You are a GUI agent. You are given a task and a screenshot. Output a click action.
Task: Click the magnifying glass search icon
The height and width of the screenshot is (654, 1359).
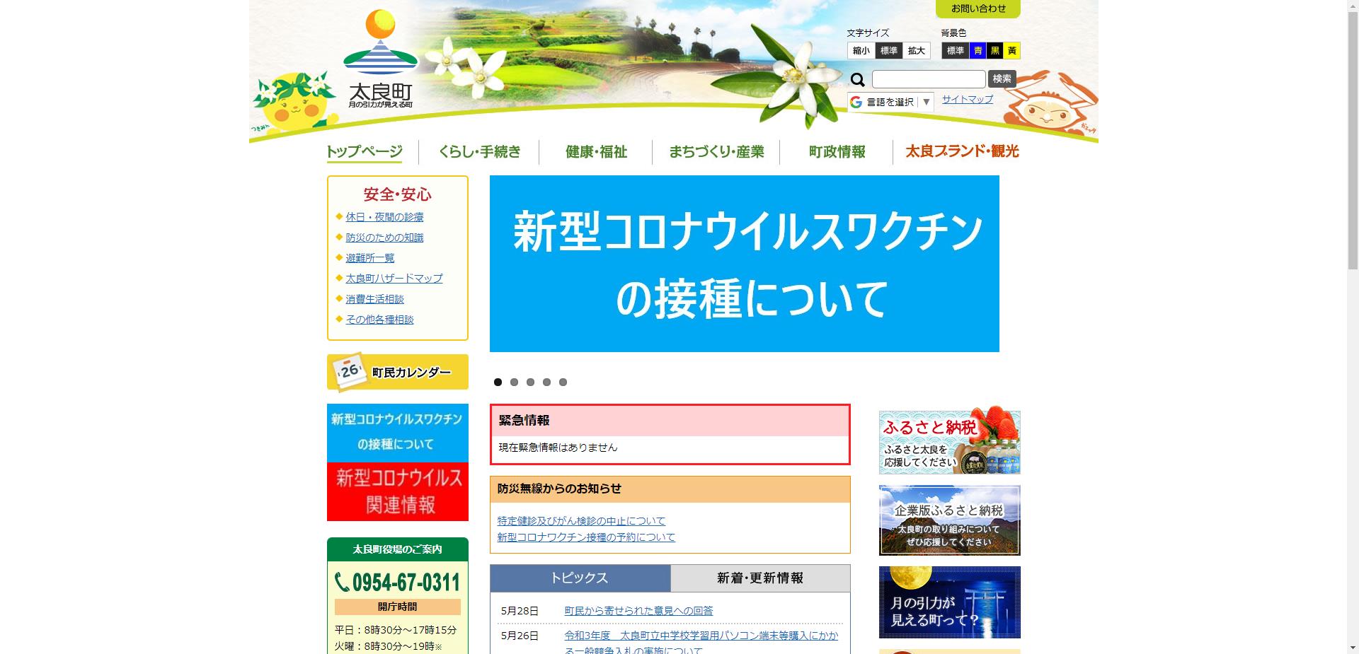pyautogui.click(x=859, y=79)
